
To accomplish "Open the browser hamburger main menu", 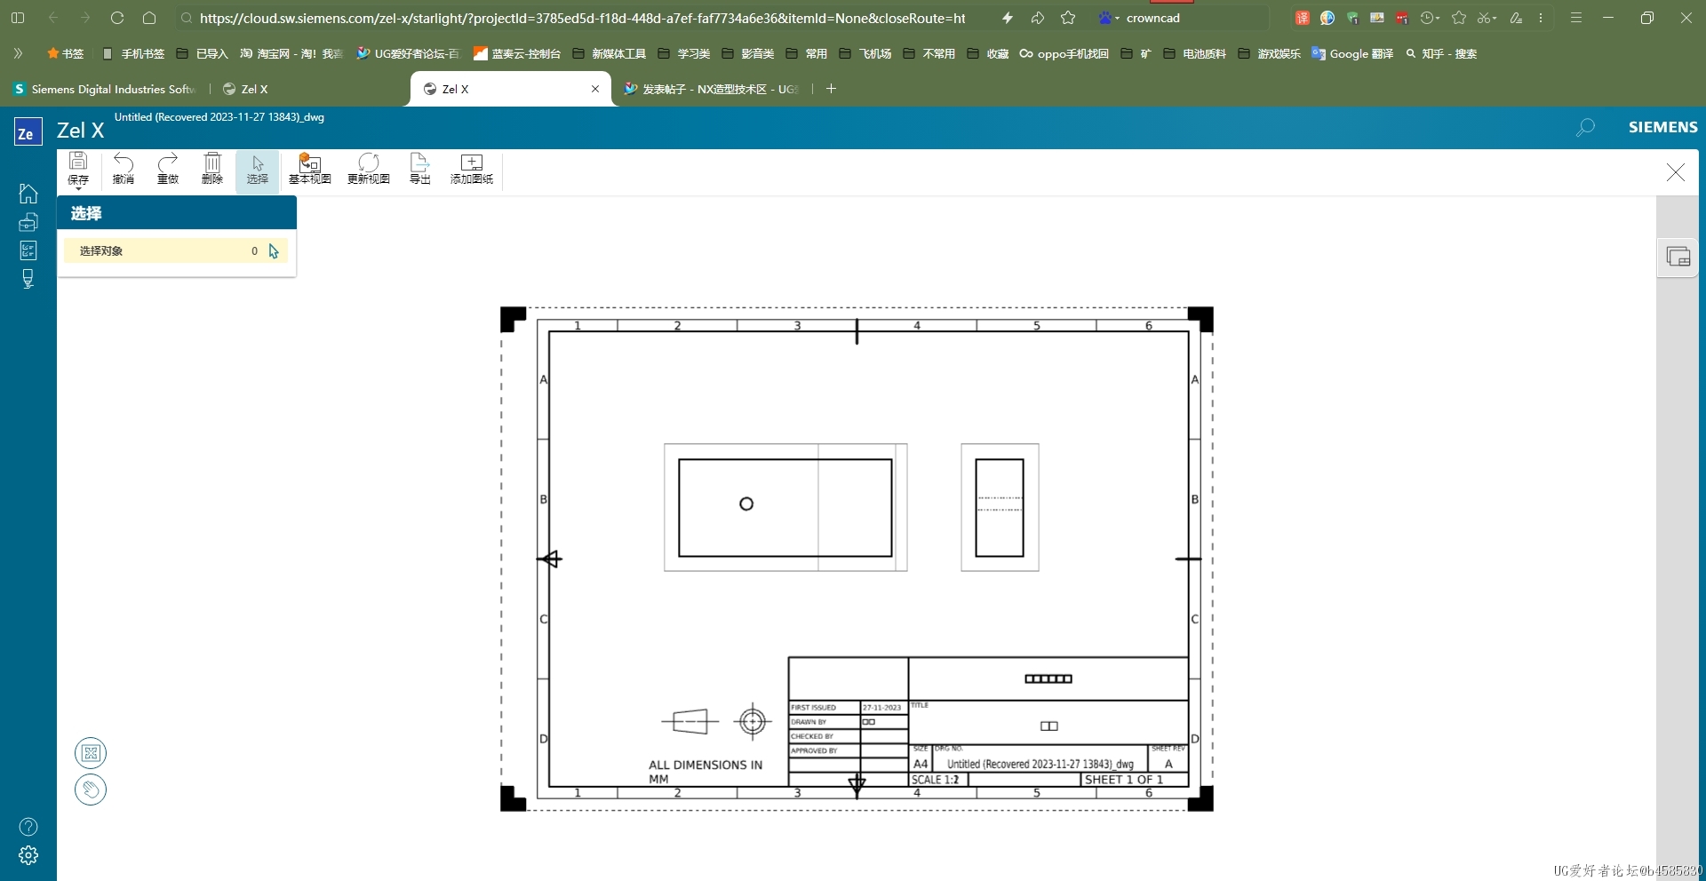I will (x=1576, y=18).
